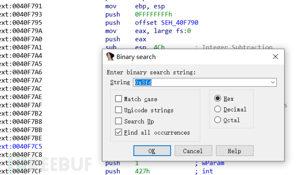Select address line 0040F791
The width and height of the screenshot is (304, 175).
[x=21, y=6]
